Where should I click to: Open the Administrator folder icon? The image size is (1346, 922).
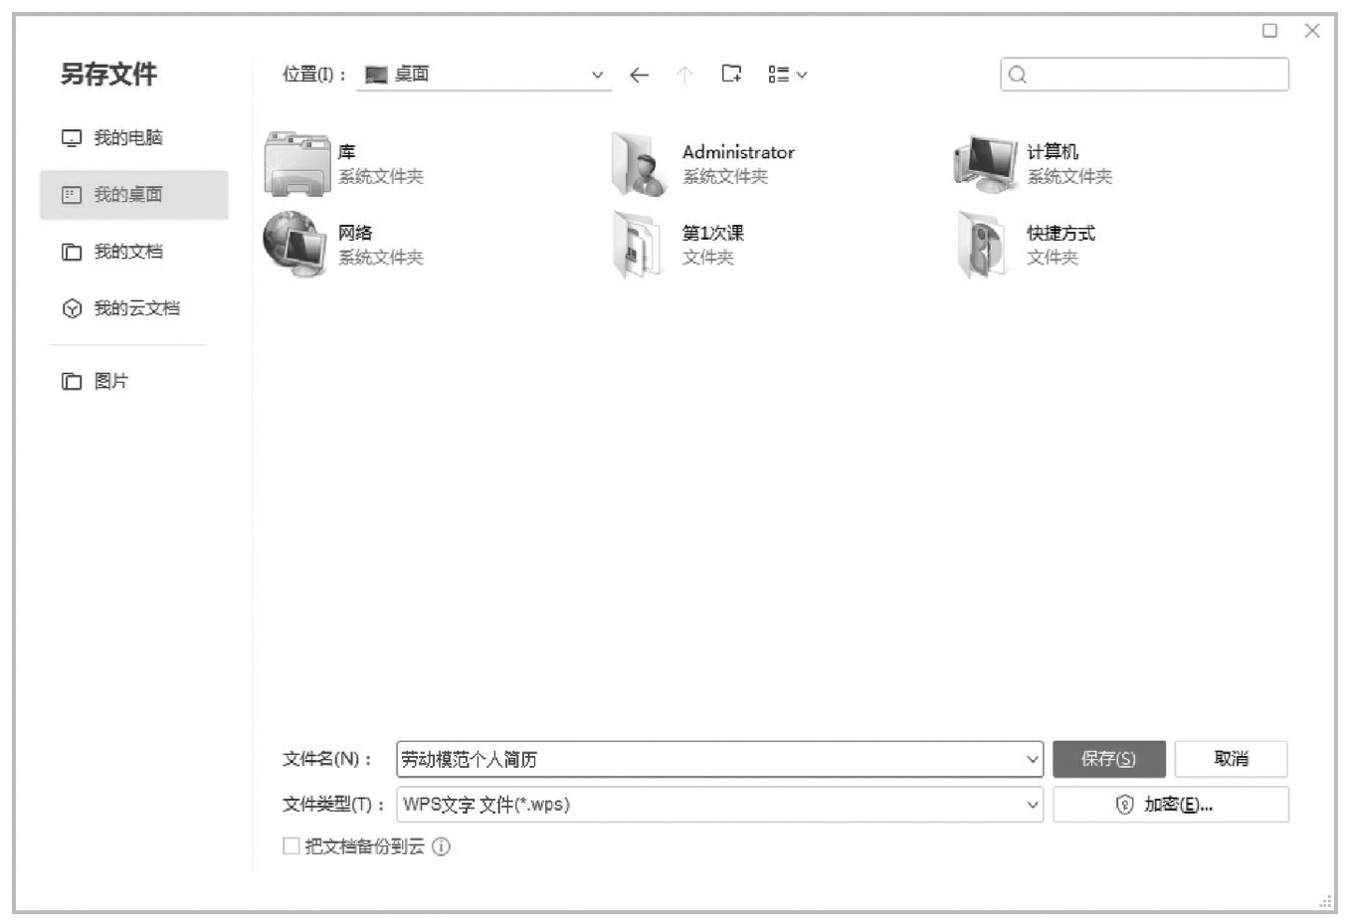pos(638,164)
